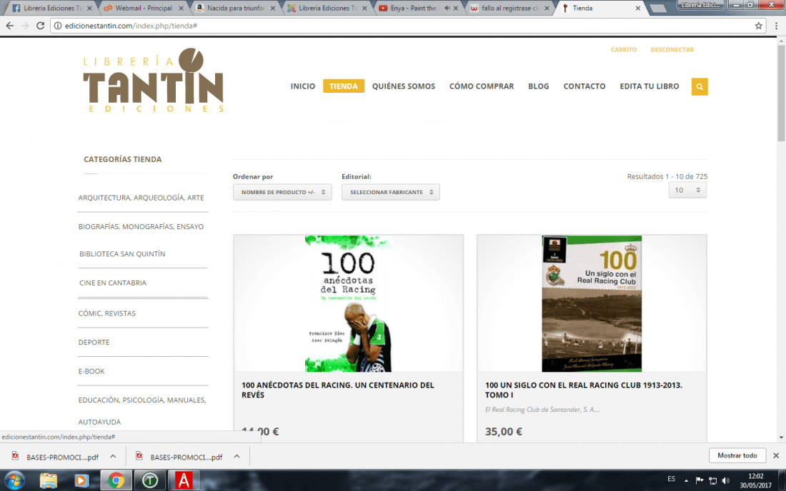Go to INICIO menu item
This screenshot has height=491, width=786.
point(303,86)
